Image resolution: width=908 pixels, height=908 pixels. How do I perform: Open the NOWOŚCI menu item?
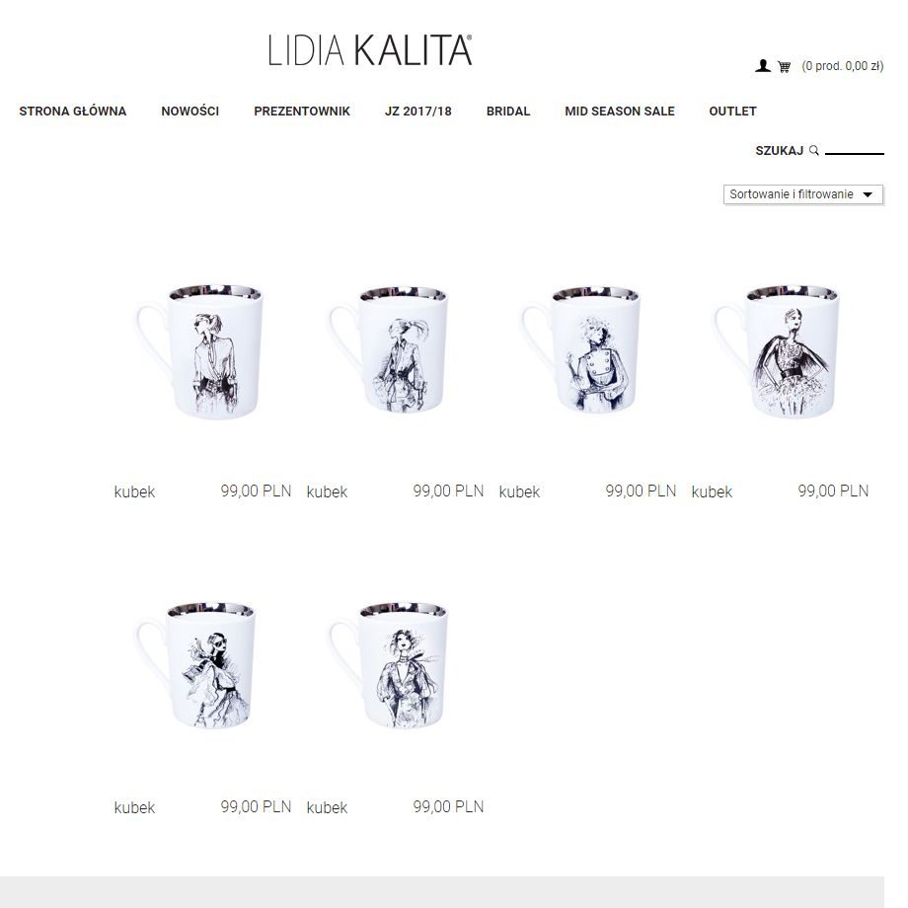[x=189, y=112]
